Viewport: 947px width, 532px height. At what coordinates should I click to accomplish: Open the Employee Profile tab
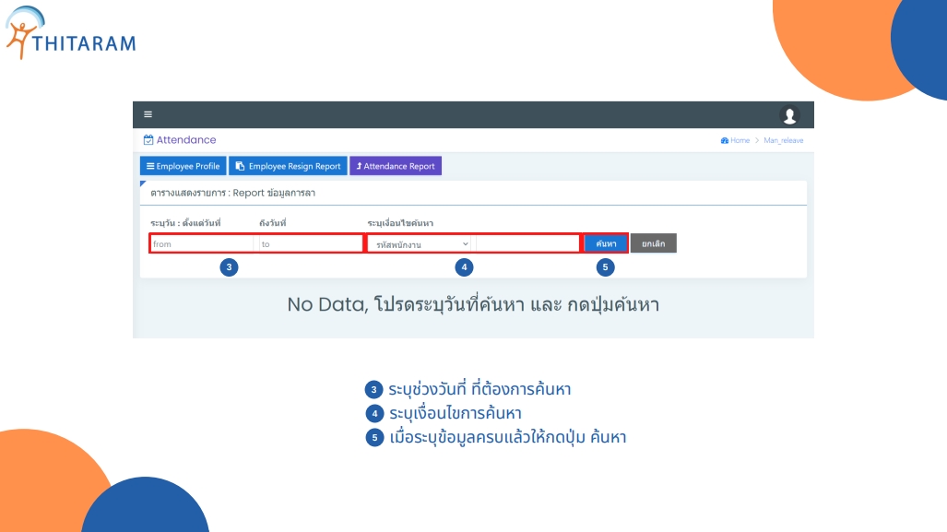coord(183,166)
